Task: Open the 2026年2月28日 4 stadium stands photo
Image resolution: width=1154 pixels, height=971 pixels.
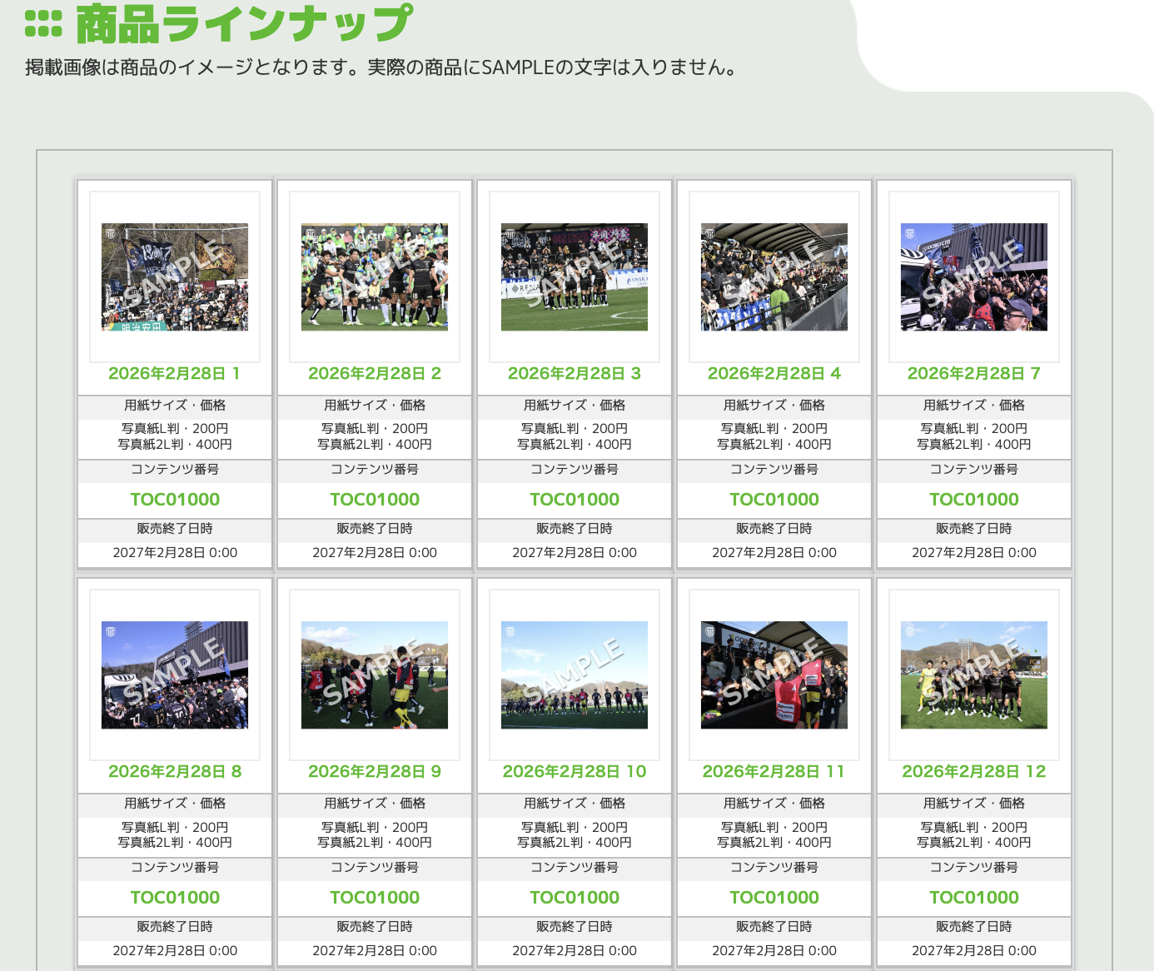Action: click(774, 276)
